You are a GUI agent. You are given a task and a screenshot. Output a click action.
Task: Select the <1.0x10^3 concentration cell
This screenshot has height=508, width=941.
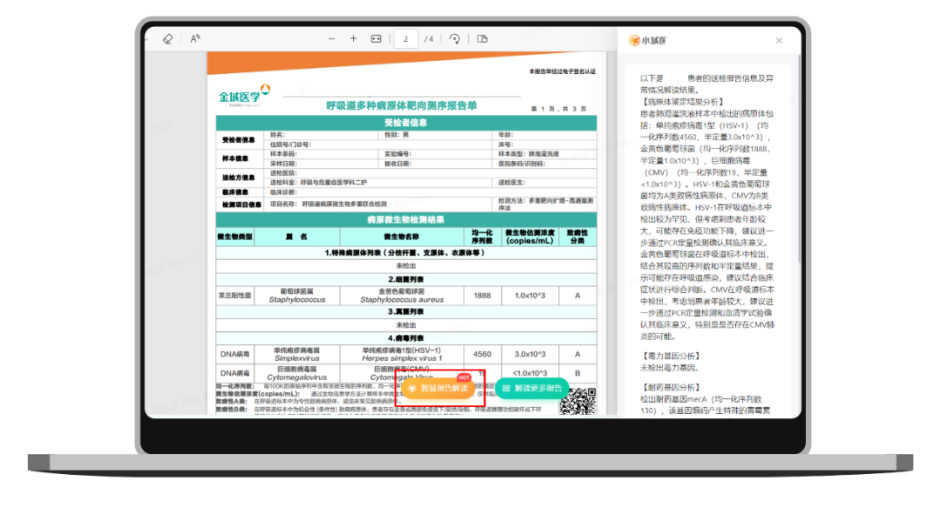coord(530,373)
